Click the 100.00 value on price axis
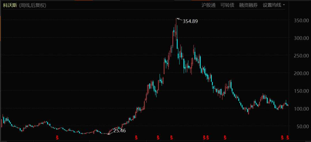 pyautogui.click(x=301, y=109)
